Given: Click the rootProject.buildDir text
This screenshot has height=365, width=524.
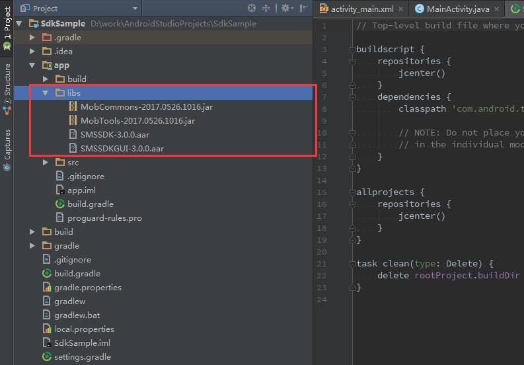Looking at the screenshot, I should (x=467, y=276).
